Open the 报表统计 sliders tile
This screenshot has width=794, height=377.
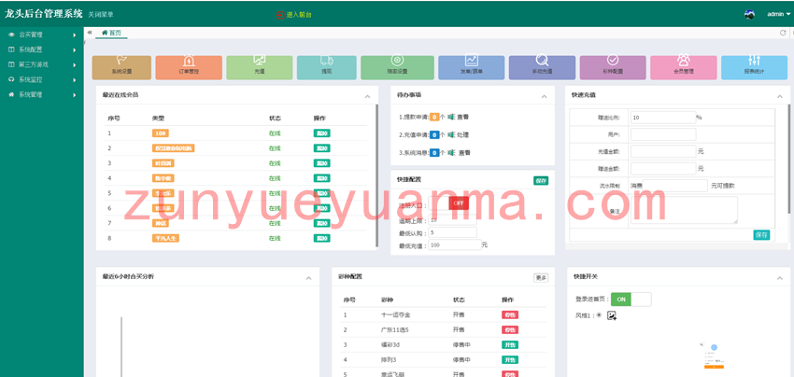754,67
